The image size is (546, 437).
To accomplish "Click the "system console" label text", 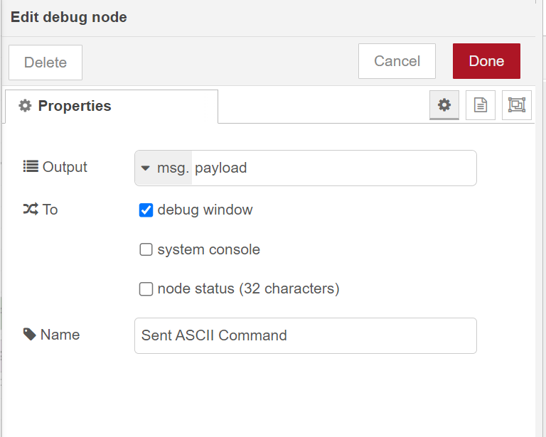I will pyautogui.click(x=208, y=250).
